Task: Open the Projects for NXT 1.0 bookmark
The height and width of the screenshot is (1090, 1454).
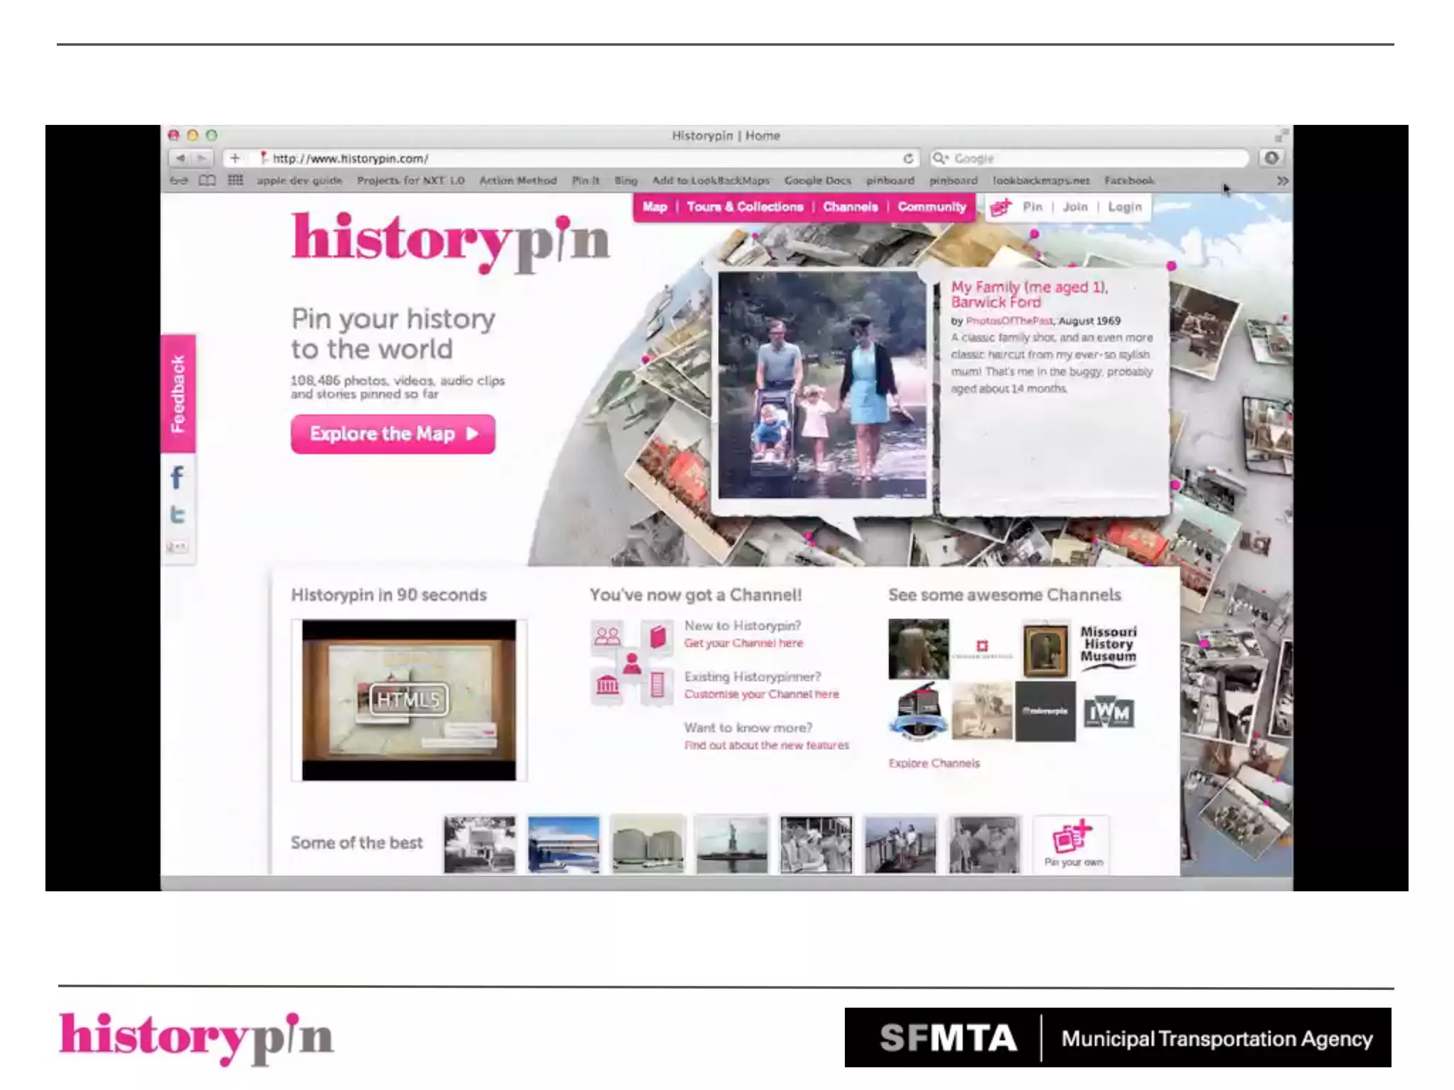Action: click(x=411, y=181)
